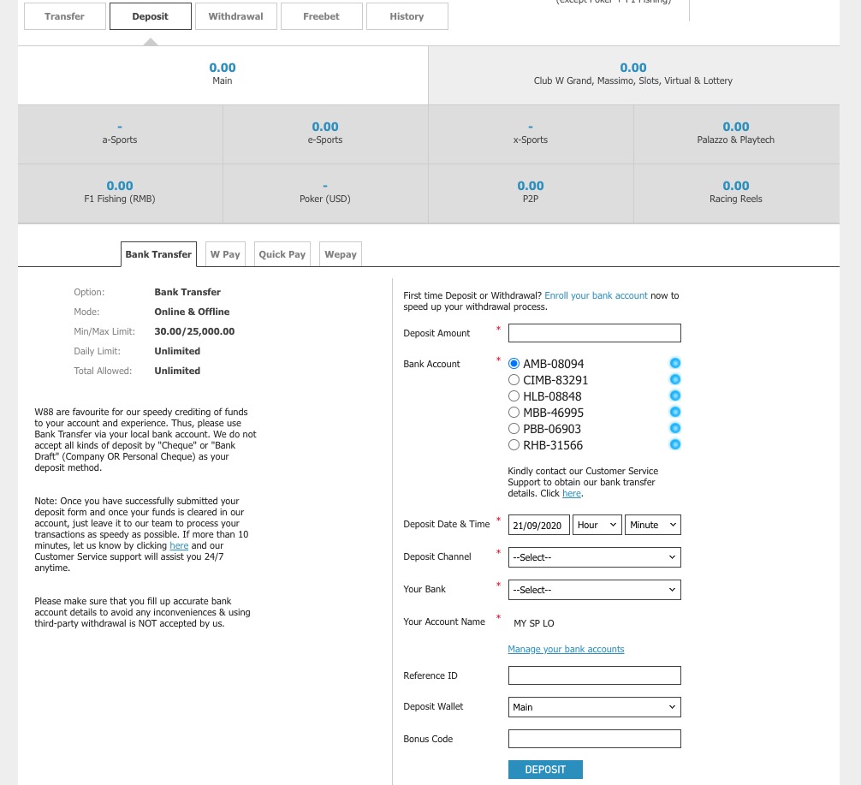The image size is (861, 785).
Task: Choose the Quick Pay payment tab
Action: [282, 254]
